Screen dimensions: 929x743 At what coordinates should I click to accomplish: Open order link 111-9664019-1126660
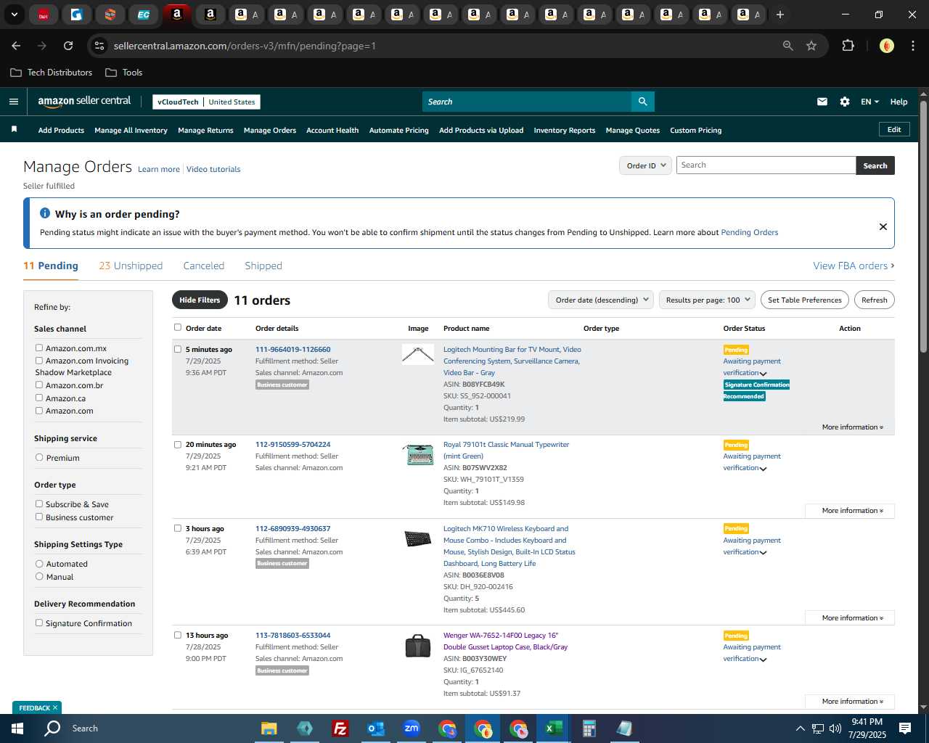point(292,350)
